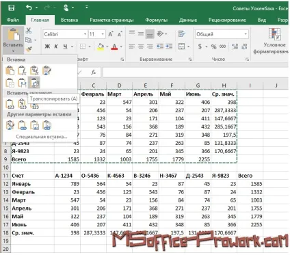Open the Файл tab
The width and height of the screenshot is (290, 255).
point(13,20)
